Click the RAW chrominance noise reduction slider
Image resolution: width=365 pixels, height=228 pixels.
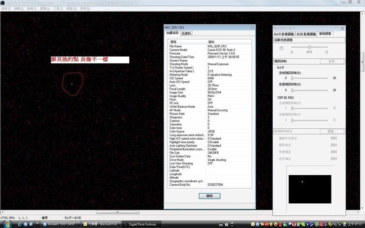[309, 90]
